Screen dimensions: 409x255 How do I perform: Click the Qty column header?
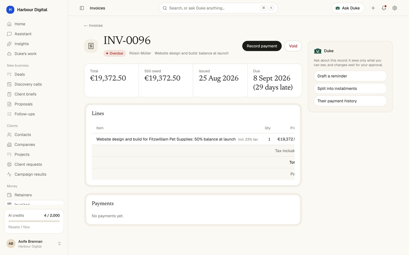[x=268, y=128]
